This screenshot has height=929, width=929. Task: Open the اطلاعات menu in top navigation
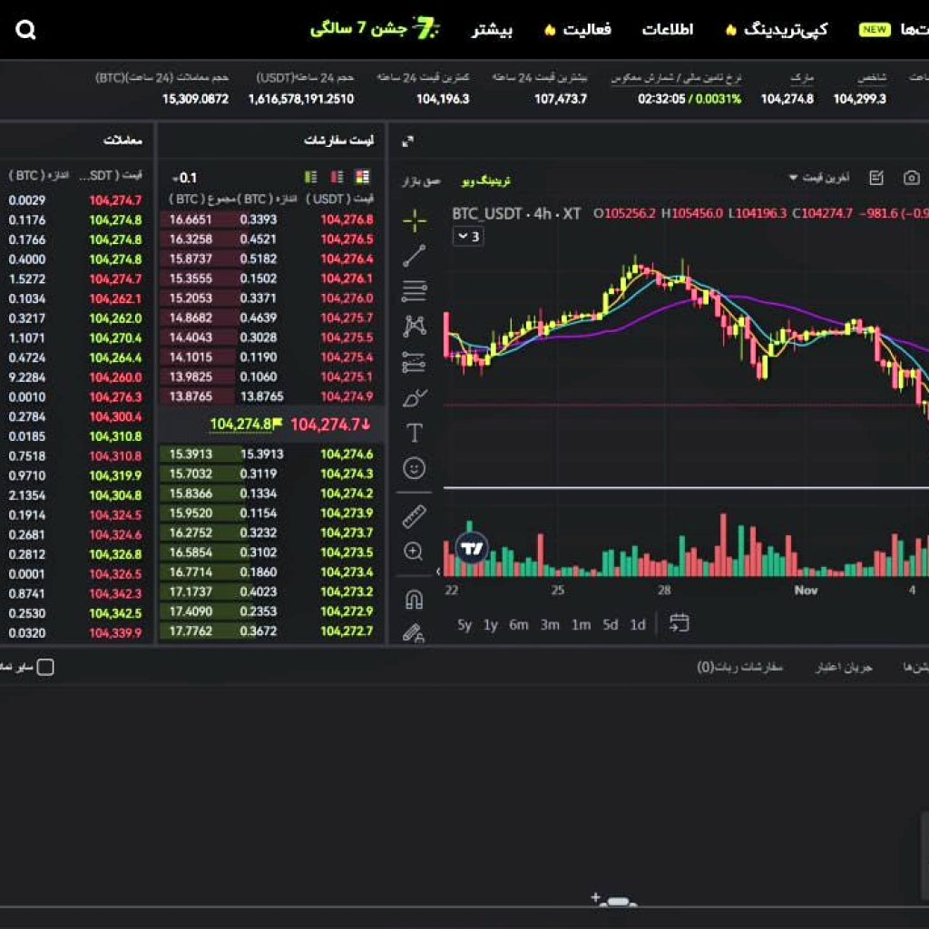click(x=668, y=29)
